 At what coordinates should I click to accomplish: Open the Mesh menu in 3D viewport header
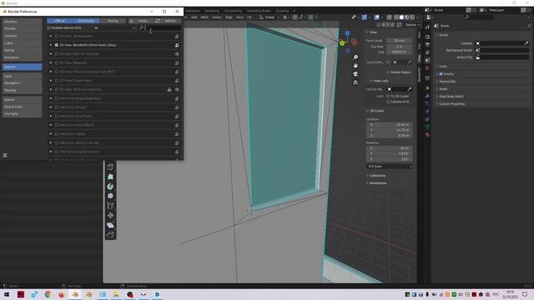coord(204,17)
